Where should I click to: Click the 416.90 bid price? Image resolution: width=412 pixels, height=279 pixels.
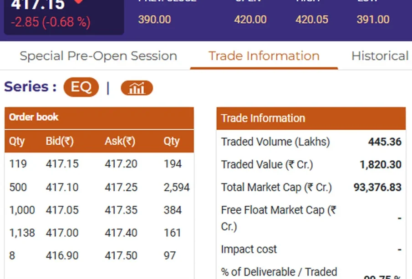[x=62, y=255]
